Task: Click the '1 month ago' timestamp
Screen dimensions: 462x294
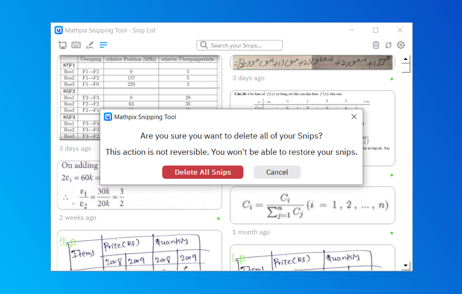Action: tap(251, 232)
